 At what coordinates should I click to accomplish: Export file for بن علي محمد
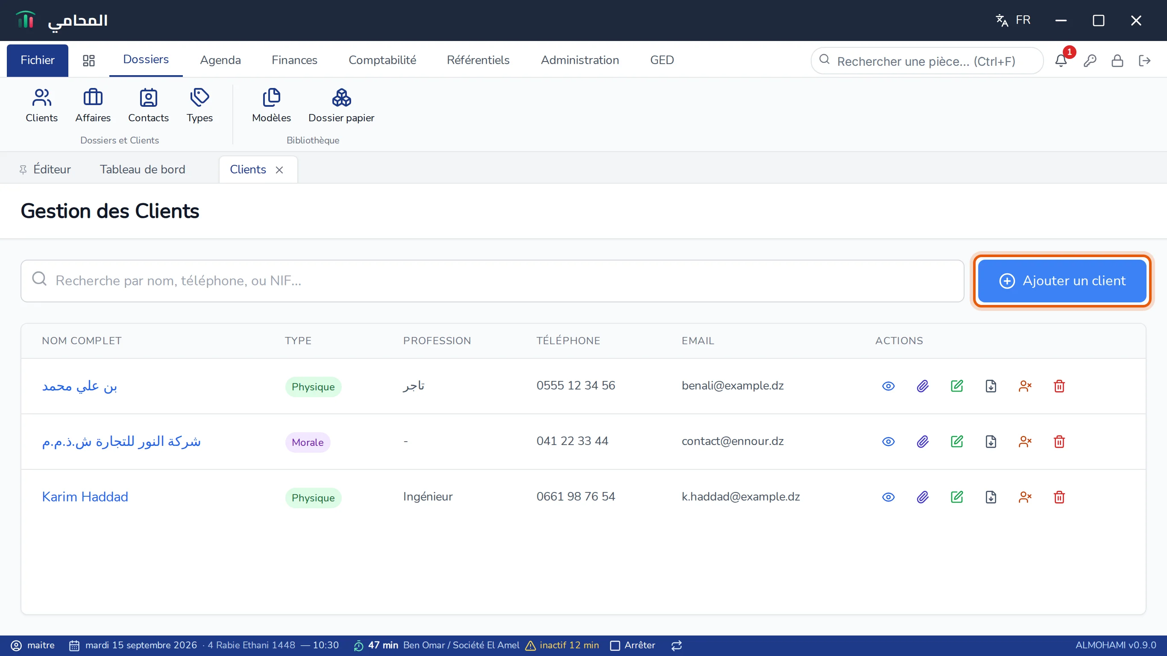click(991, 386)
